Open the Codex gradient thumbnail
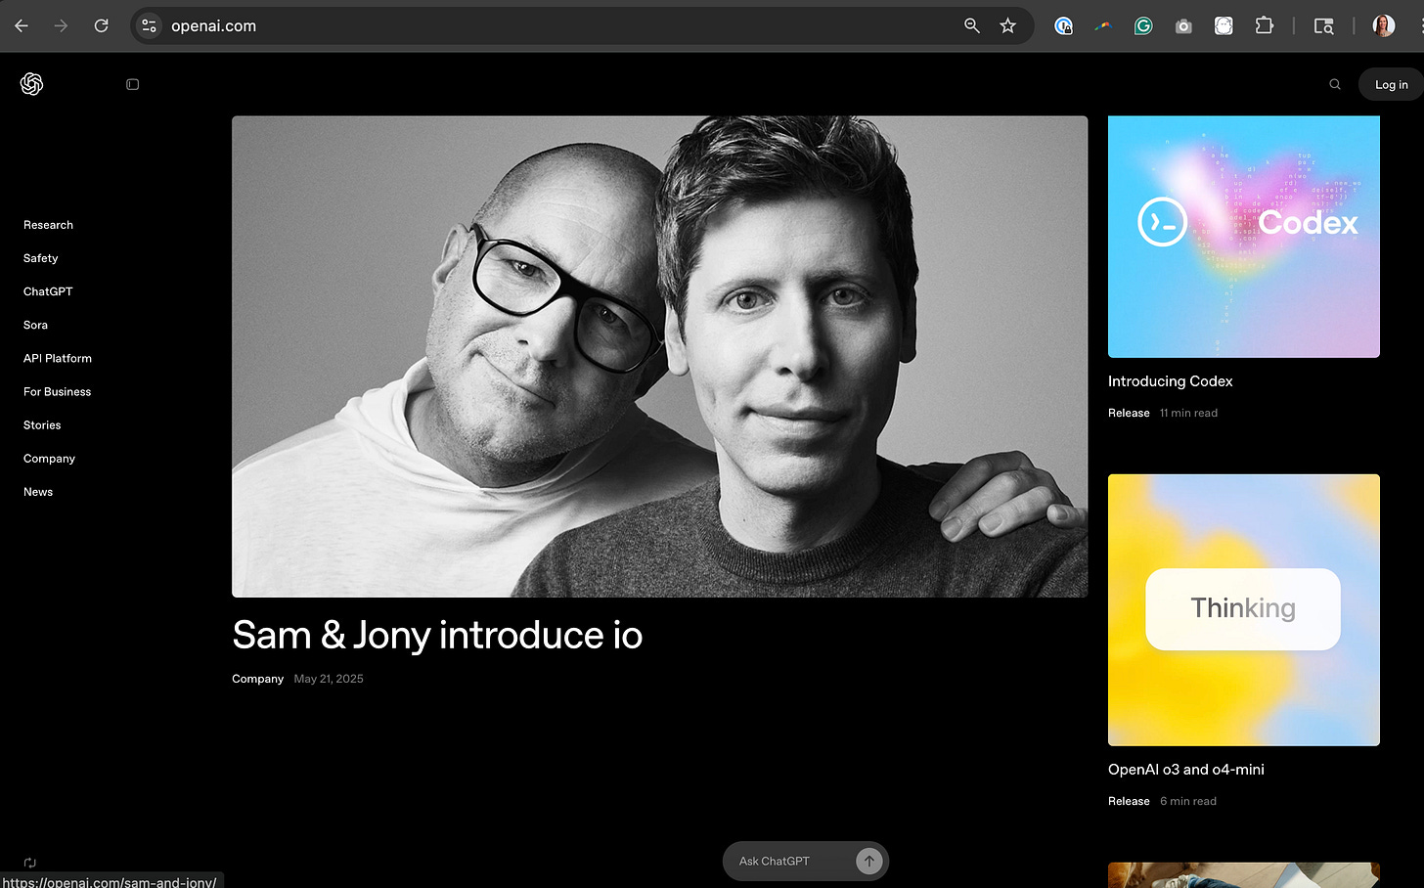1424x888 pixels. coord(1244,237)
